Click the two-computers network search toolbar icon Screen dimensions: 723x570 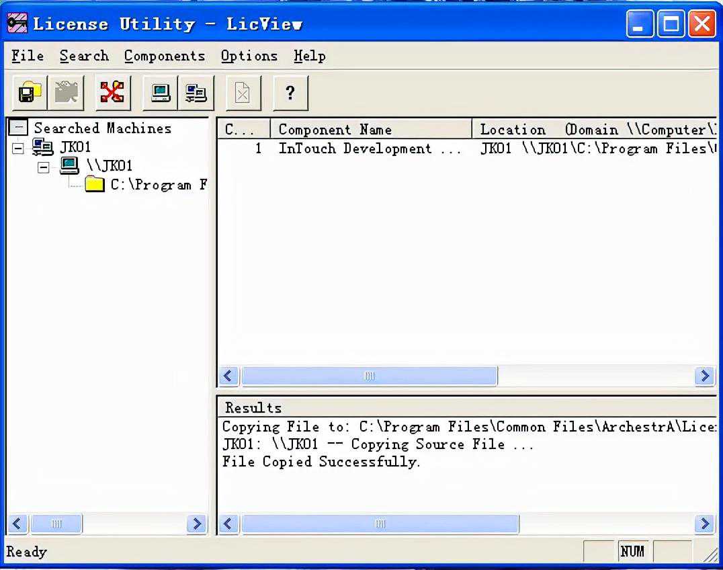click(x=196, y=93)
